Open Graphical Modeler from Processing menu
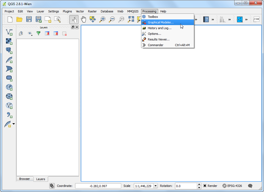 point(168,22)
